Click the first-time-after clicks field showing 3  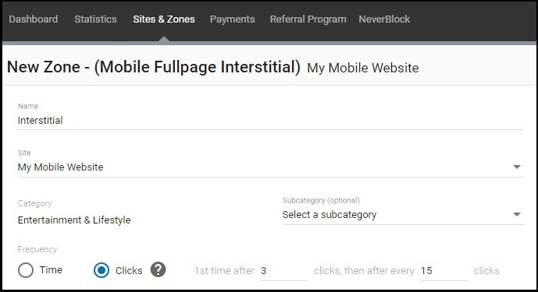pyautogui.click(x=283, y=271)
